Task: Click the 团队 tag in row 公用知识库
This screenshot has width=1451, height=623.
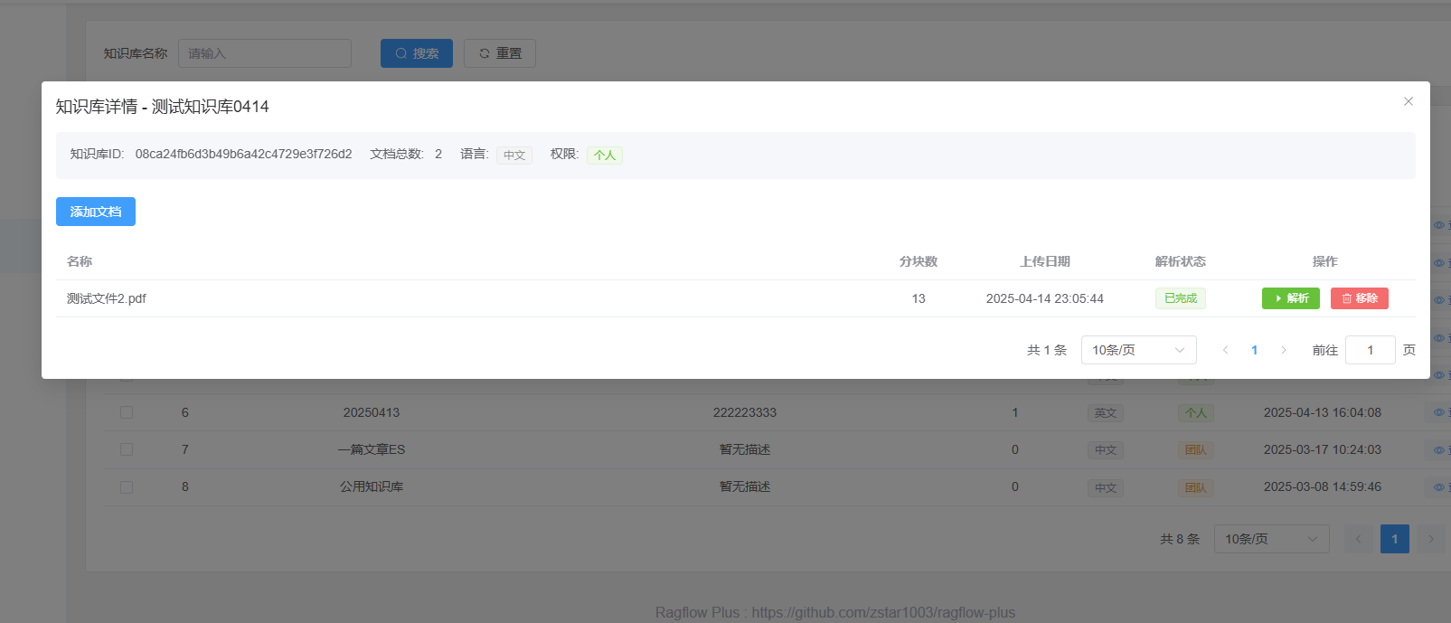Action: [1196, 487]
